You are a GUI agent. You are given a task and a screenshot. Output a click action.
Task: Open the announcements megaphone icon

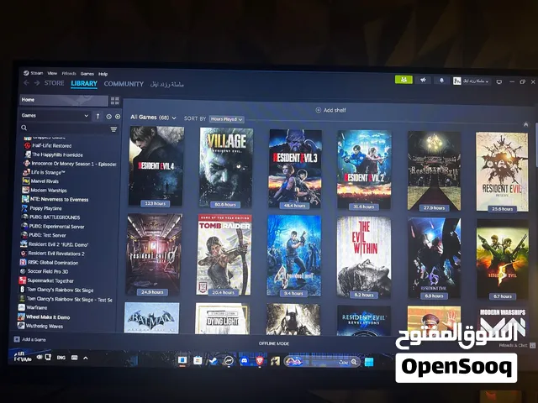coord(423,81)
